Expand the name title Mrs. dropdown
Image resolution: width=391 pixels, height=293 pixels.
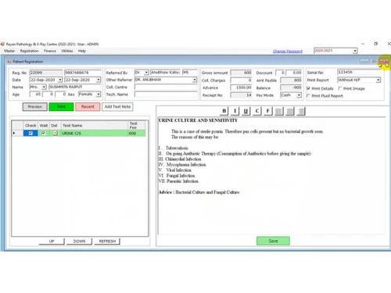coord(44,87)
